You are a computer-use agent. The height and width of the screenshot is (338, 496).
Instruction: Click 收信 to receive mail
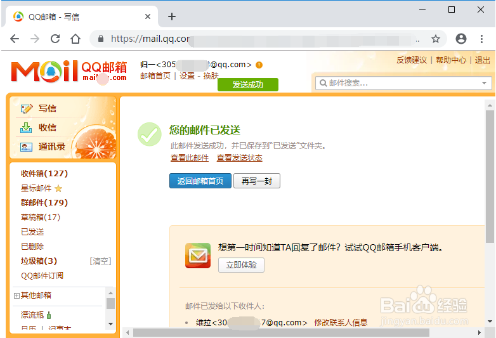click(47, 127)
